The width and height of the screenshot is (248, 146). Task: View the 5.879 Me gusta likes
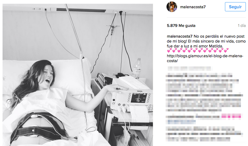[x=181, y=25]
